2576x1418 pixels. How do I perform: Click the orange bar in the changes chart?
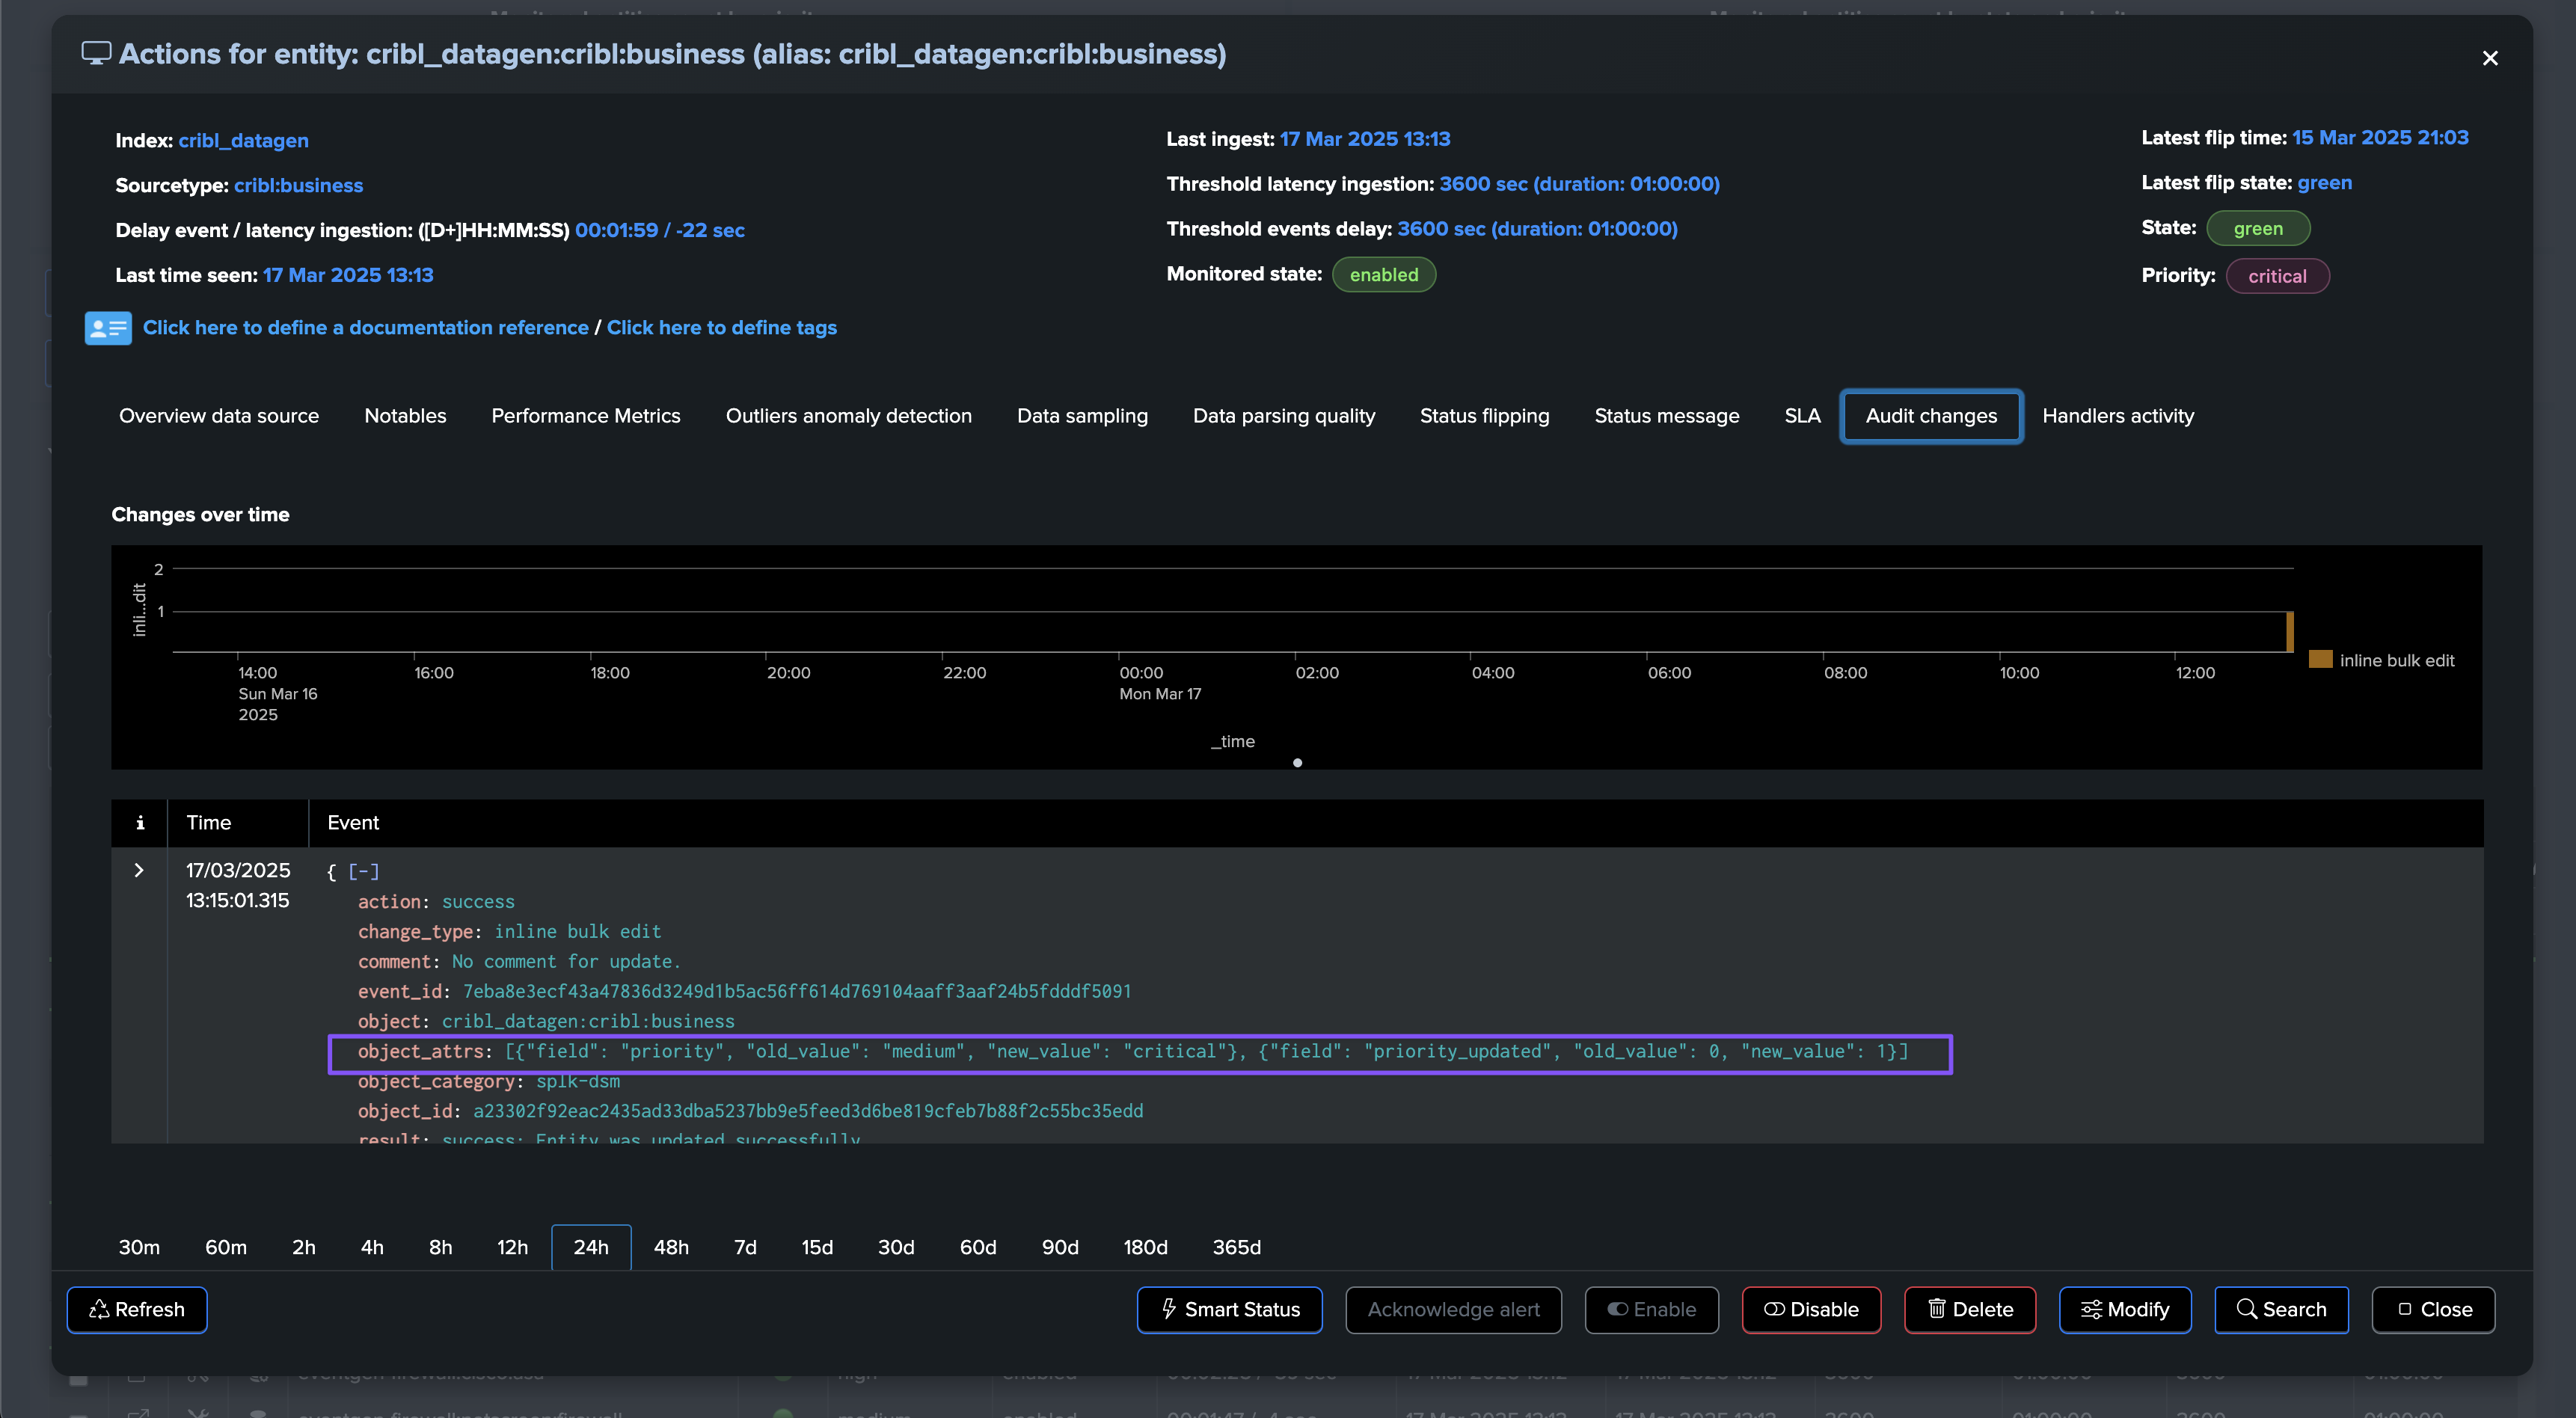(2289, 632)
